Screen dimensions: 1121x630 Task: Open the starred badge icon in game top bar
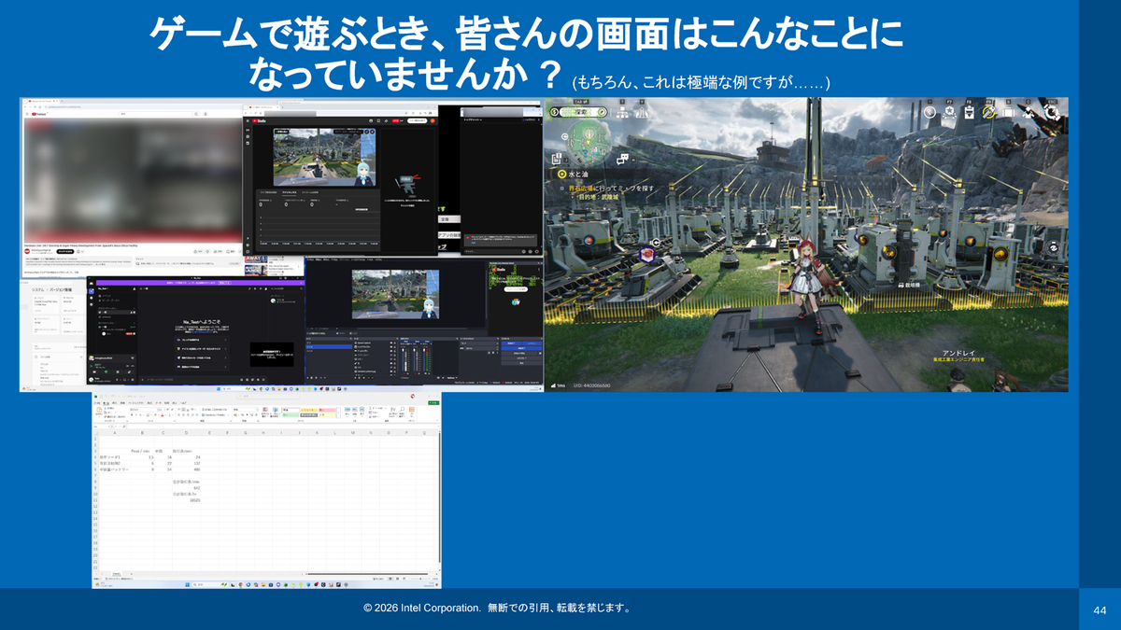950,113
